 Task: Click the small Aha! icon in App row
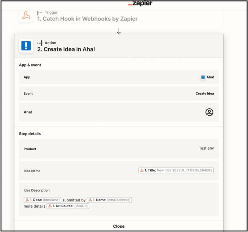(203, 77)
